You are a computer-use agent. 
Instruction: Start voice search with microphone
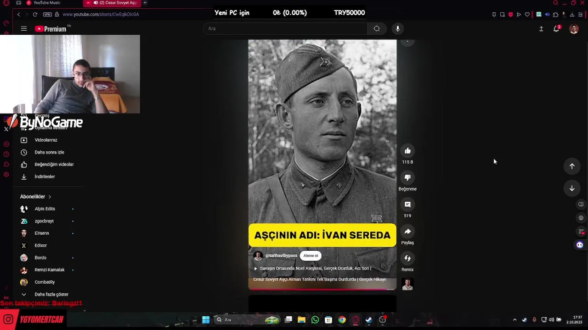click(x=398, y=28)
